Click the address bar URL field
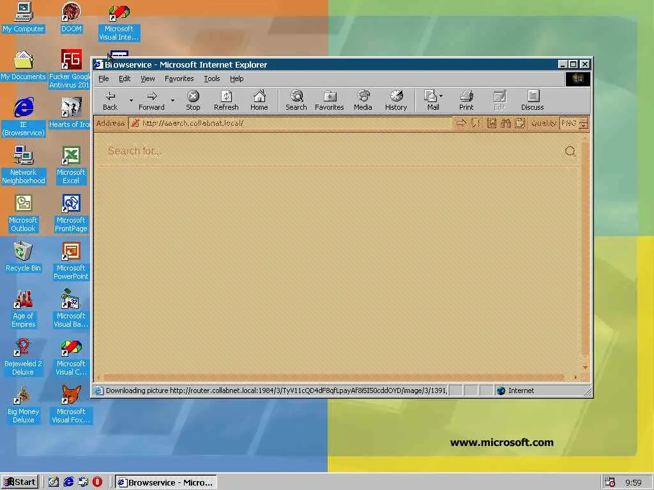654x490 pixels. [x=291, y=123]
